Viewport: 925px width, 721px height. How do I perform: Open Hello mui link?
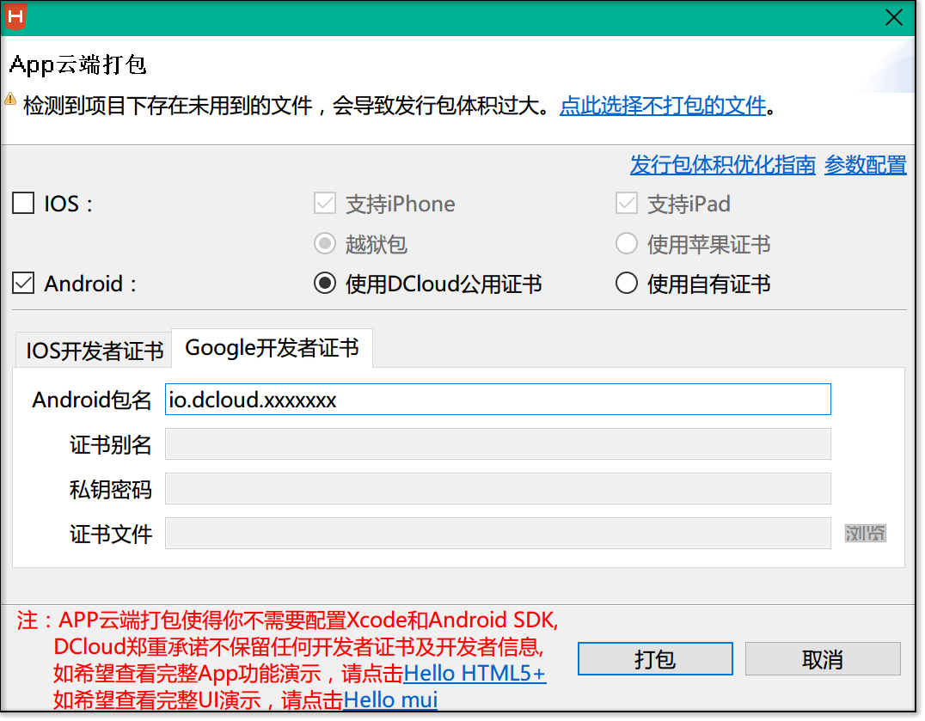pyautogui.click(x=390, y=700)
